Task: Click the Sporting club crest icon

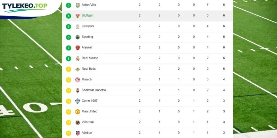Action: coord(78,37)
